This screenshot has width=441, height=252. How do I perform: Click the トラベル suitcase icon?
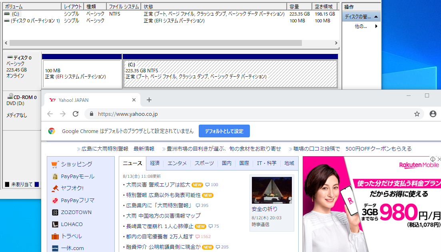(x=55, y=236)
